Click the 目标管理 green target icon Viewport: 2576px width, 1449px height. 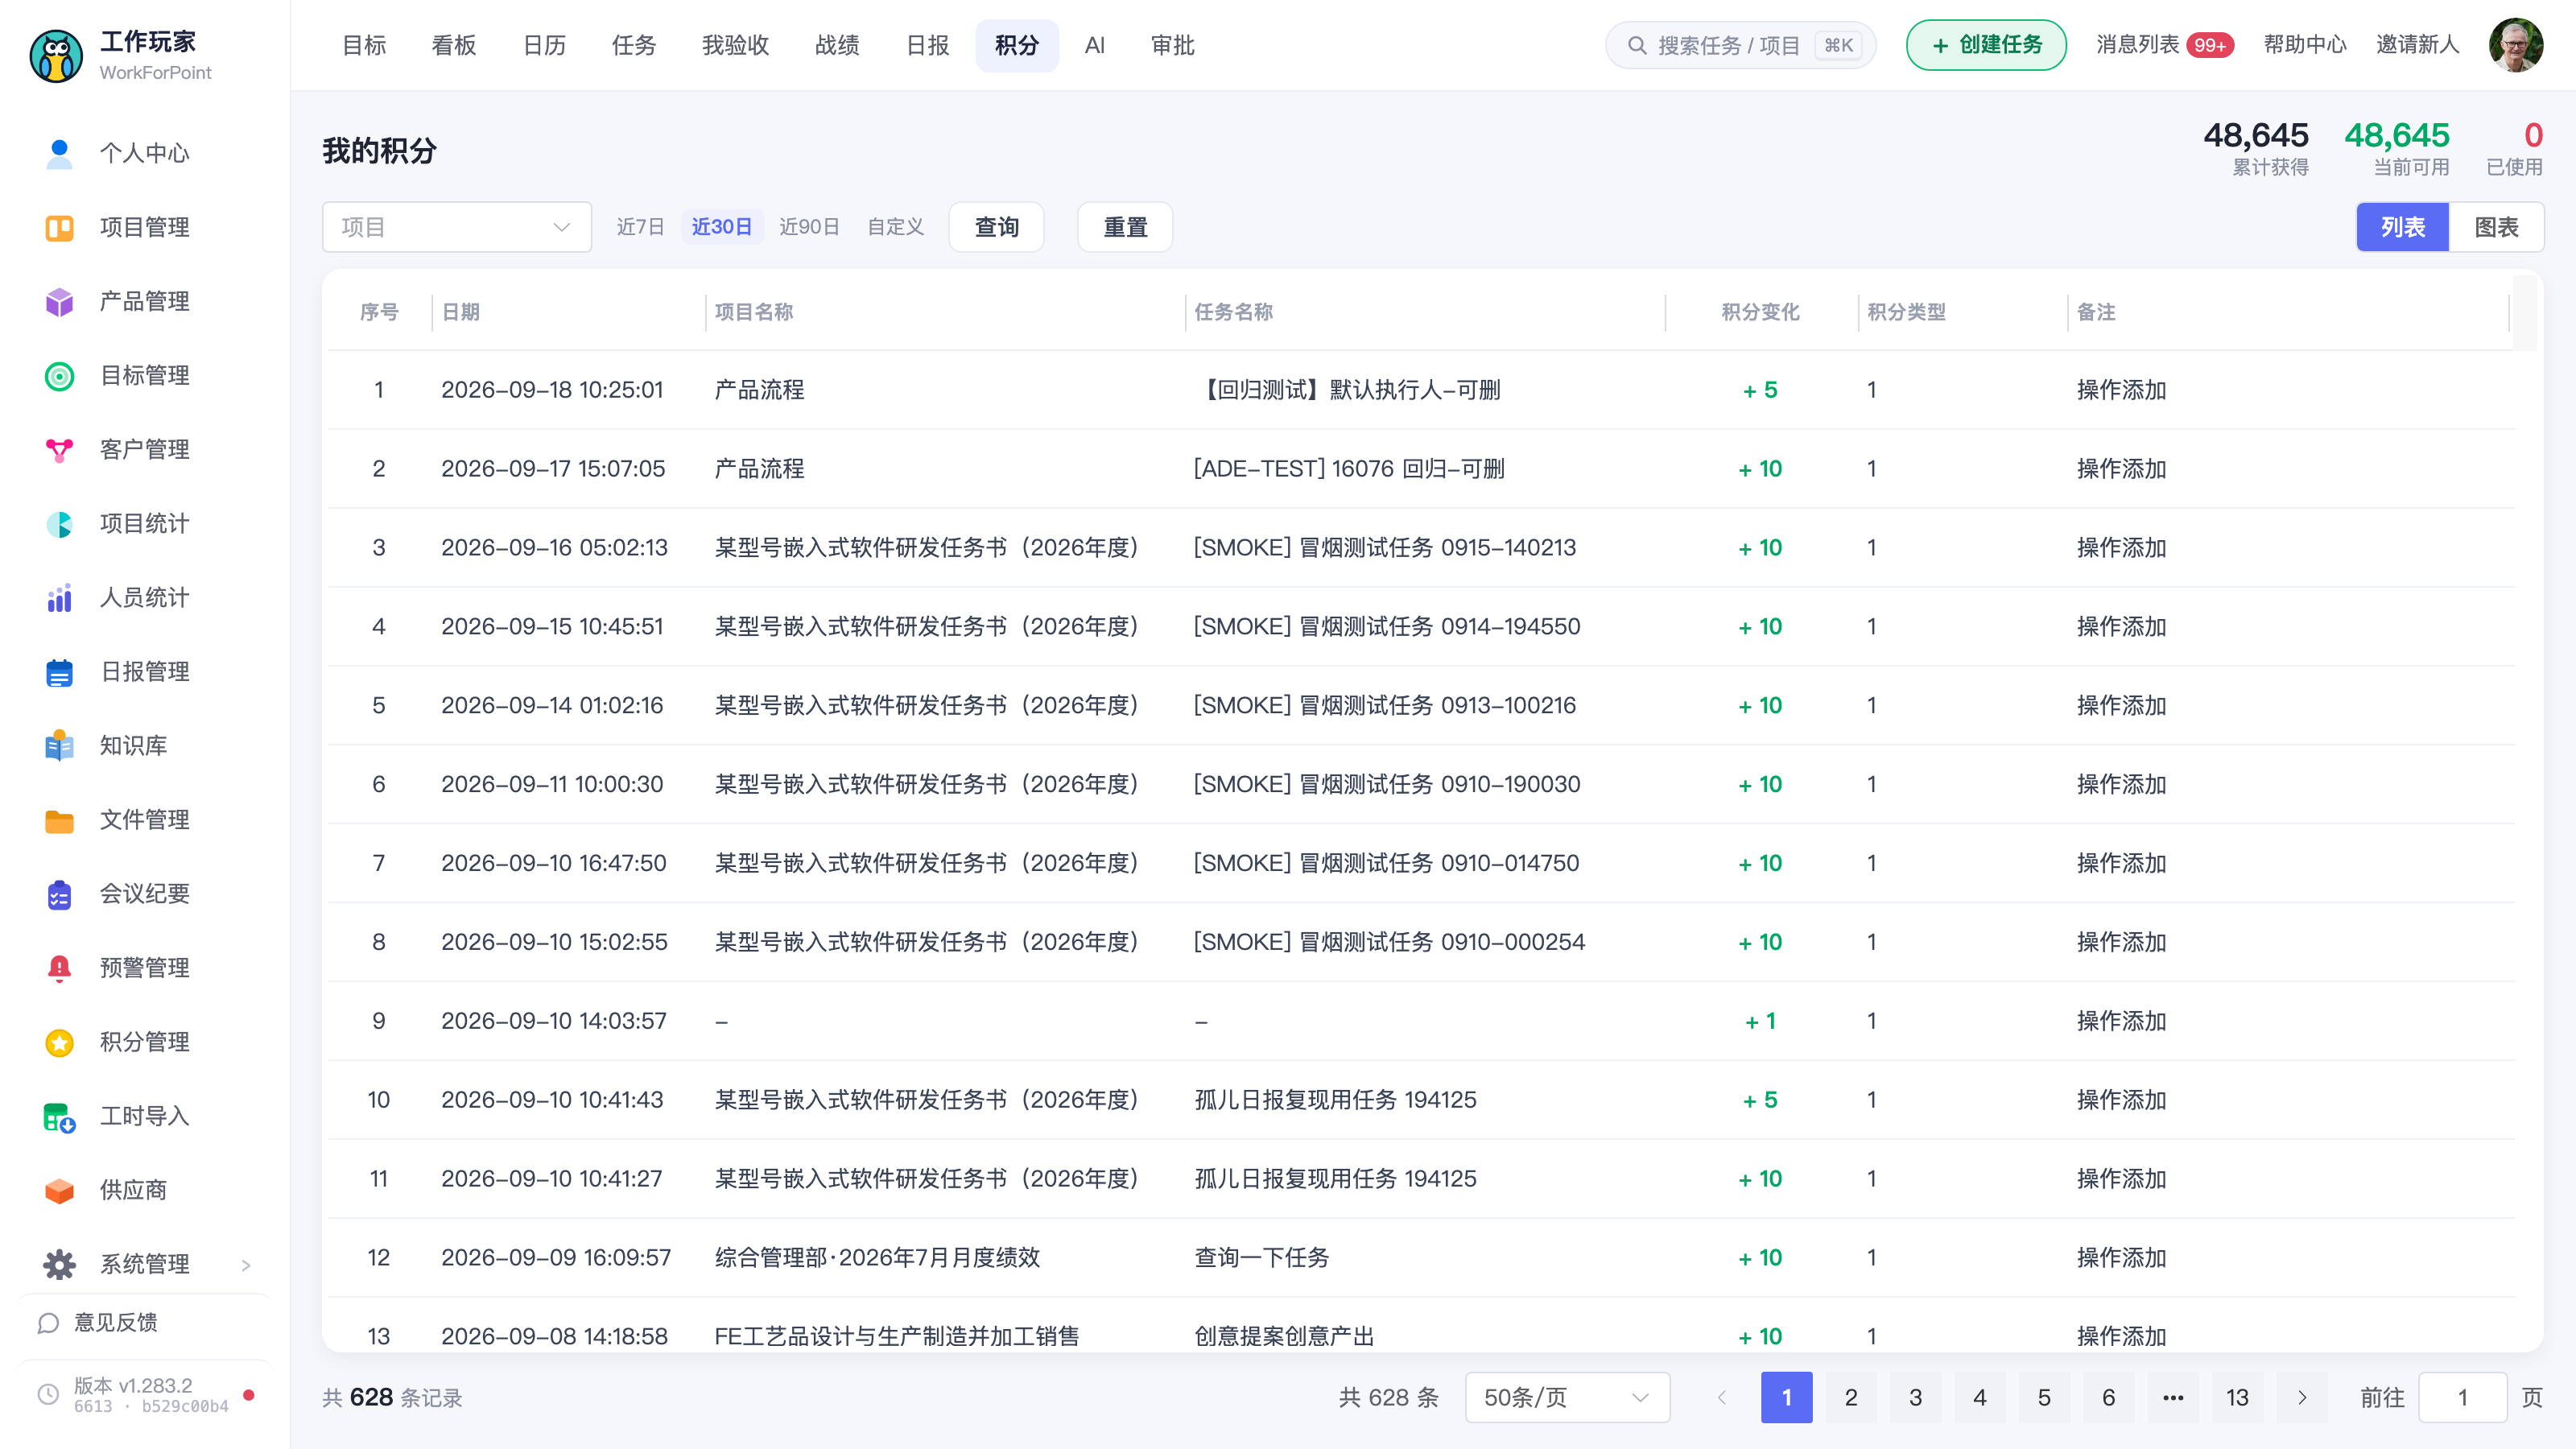(x=59, y=376)
